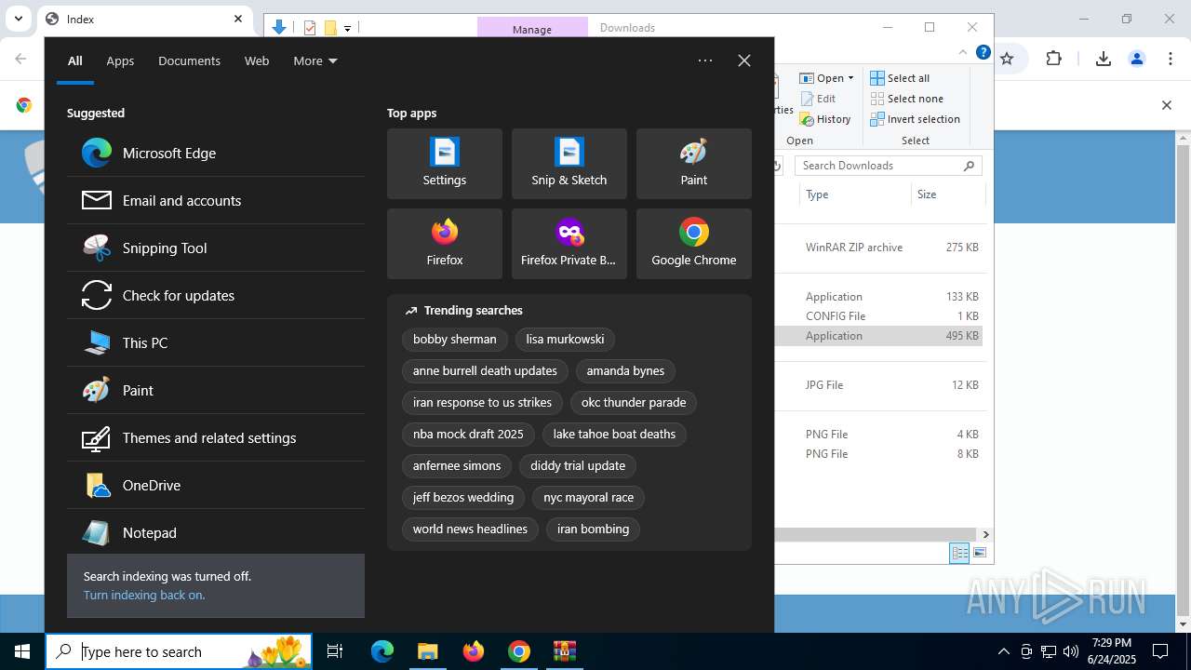Launch OneDrive from the Suggested list
The height and width of the screenshot is (670, 1191).
coord(216,486)
